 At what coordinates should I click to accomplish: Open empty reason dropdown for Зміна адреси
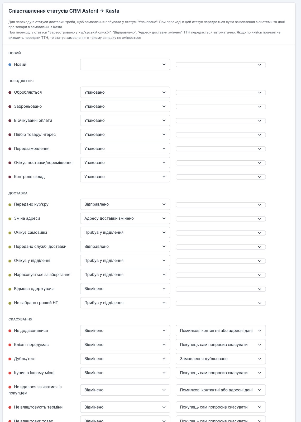221,219
